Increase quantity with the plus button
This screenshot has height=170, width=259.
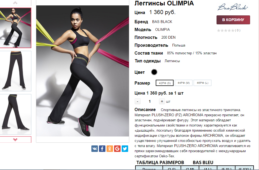click(x=162, y=101)
